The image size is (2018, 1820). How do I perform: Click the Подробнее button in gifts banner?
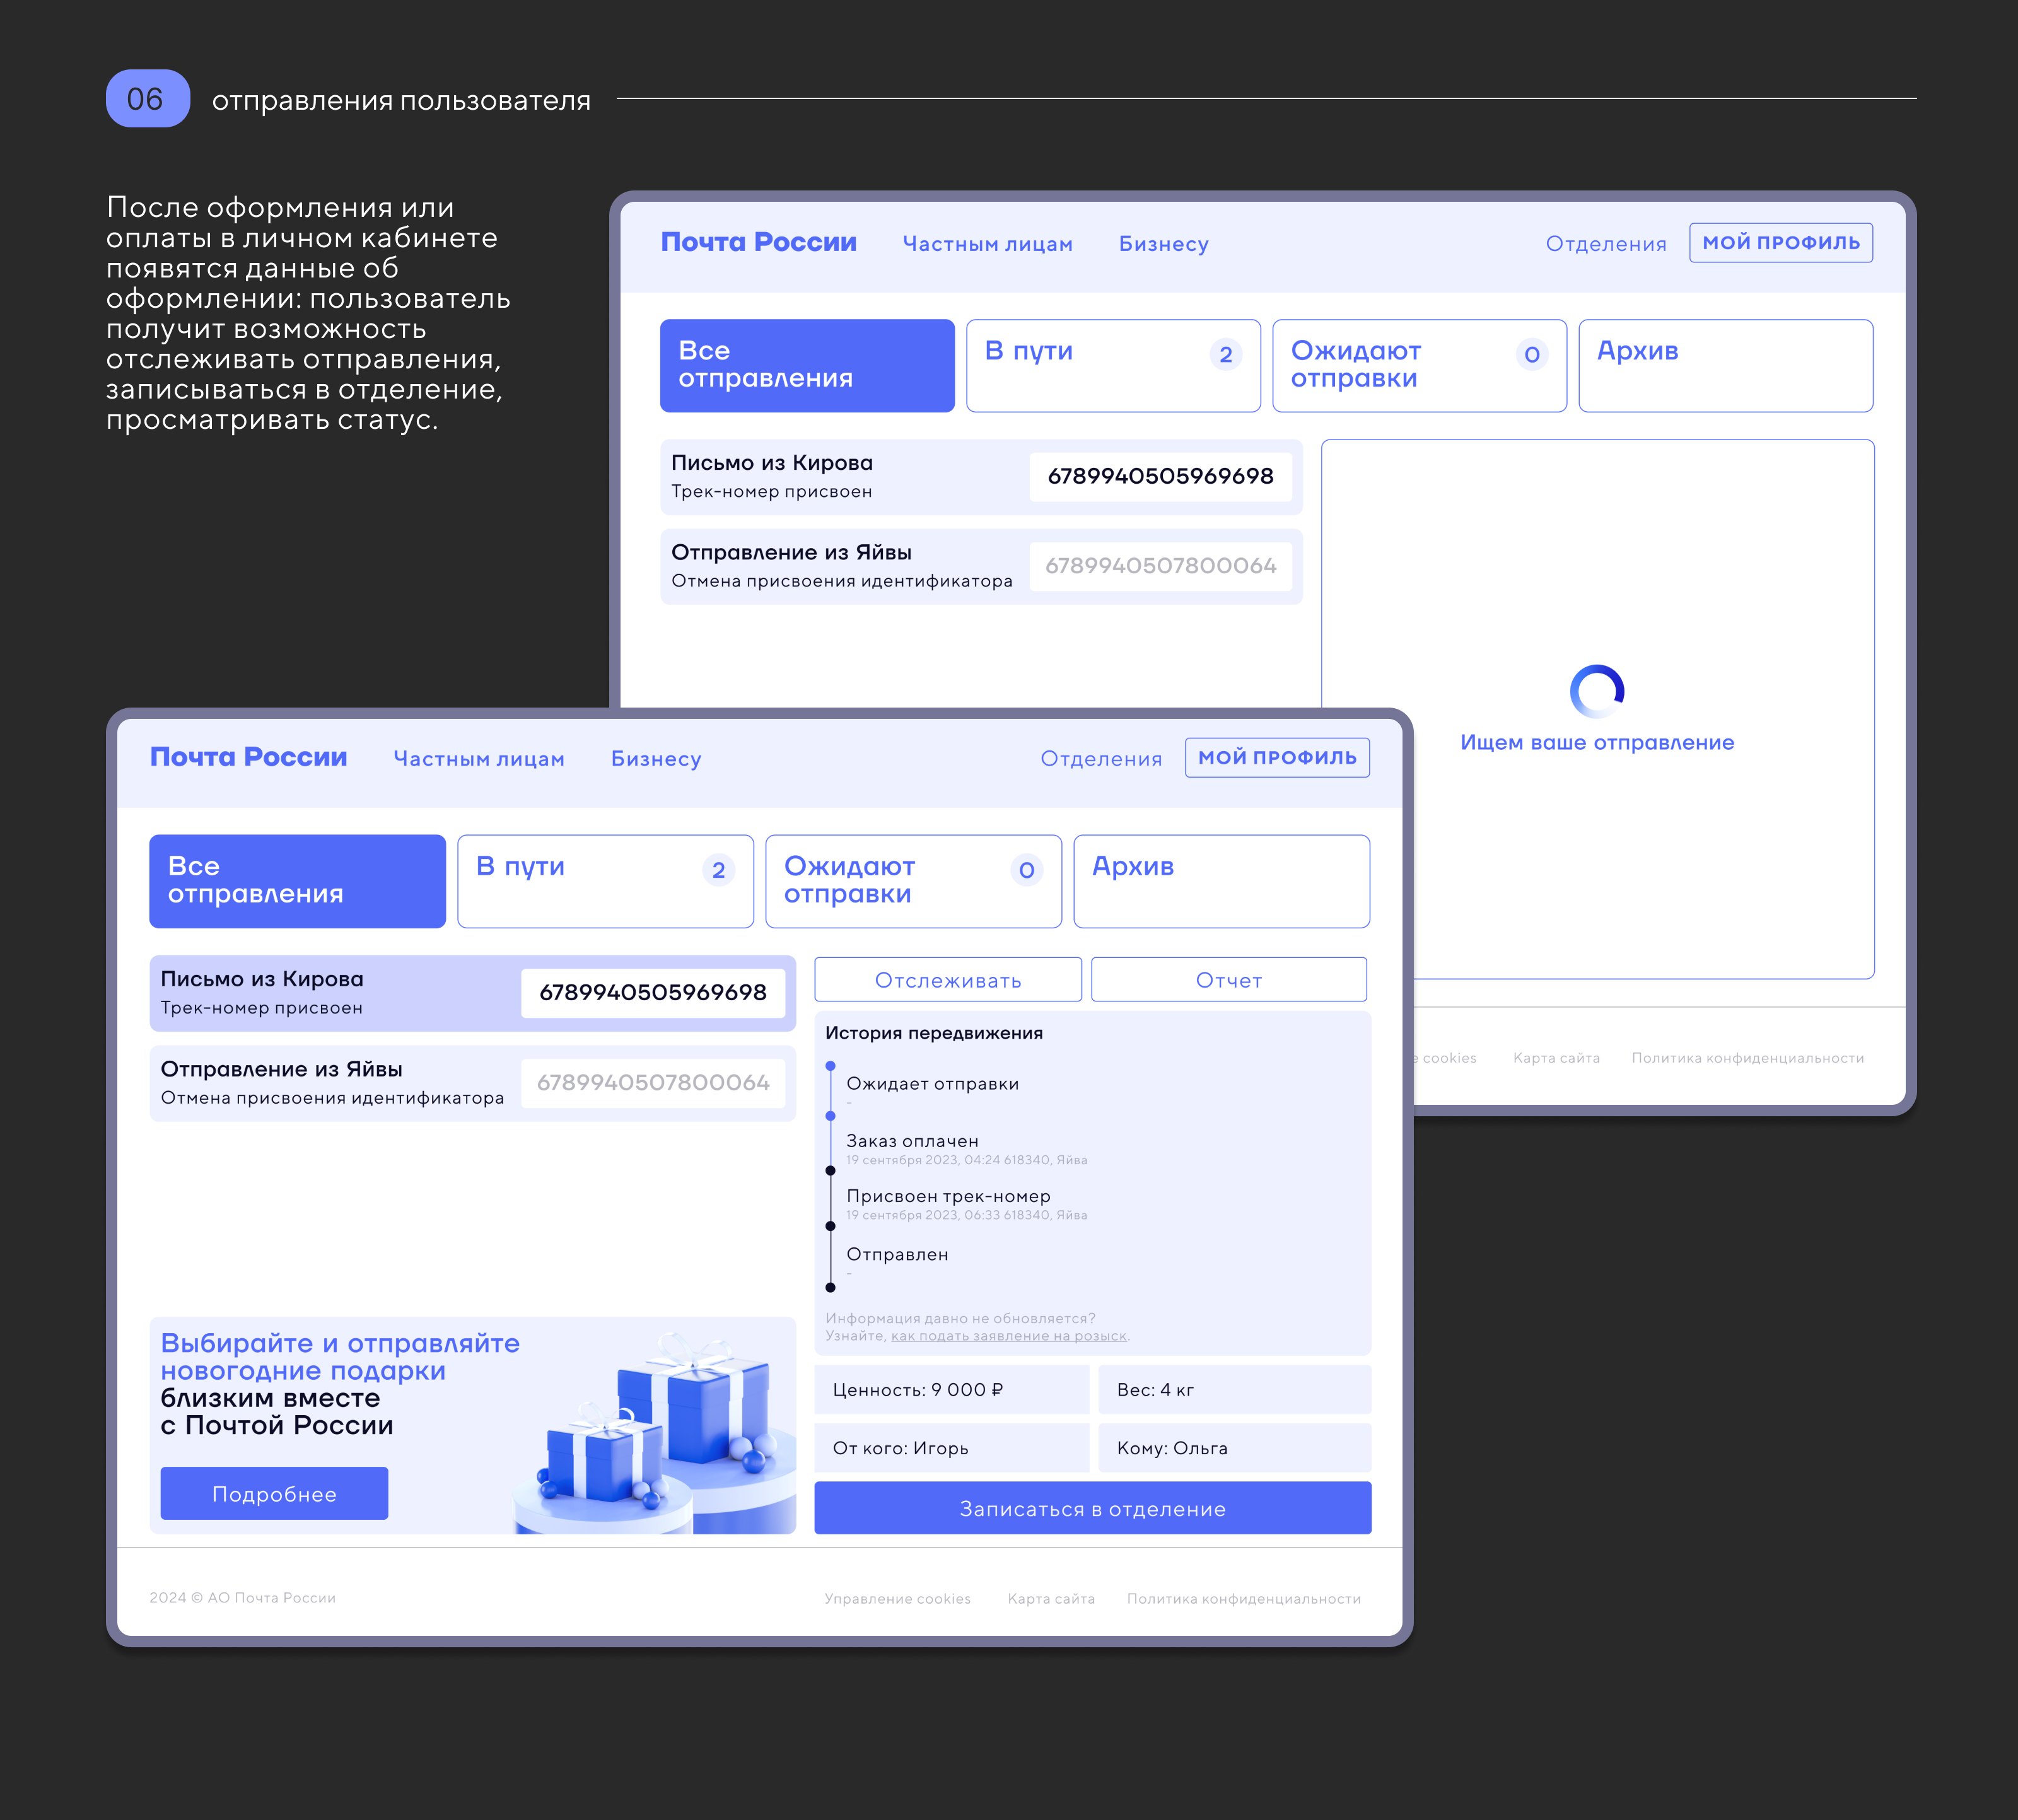pyautogui.click(x=274, y=1493)
